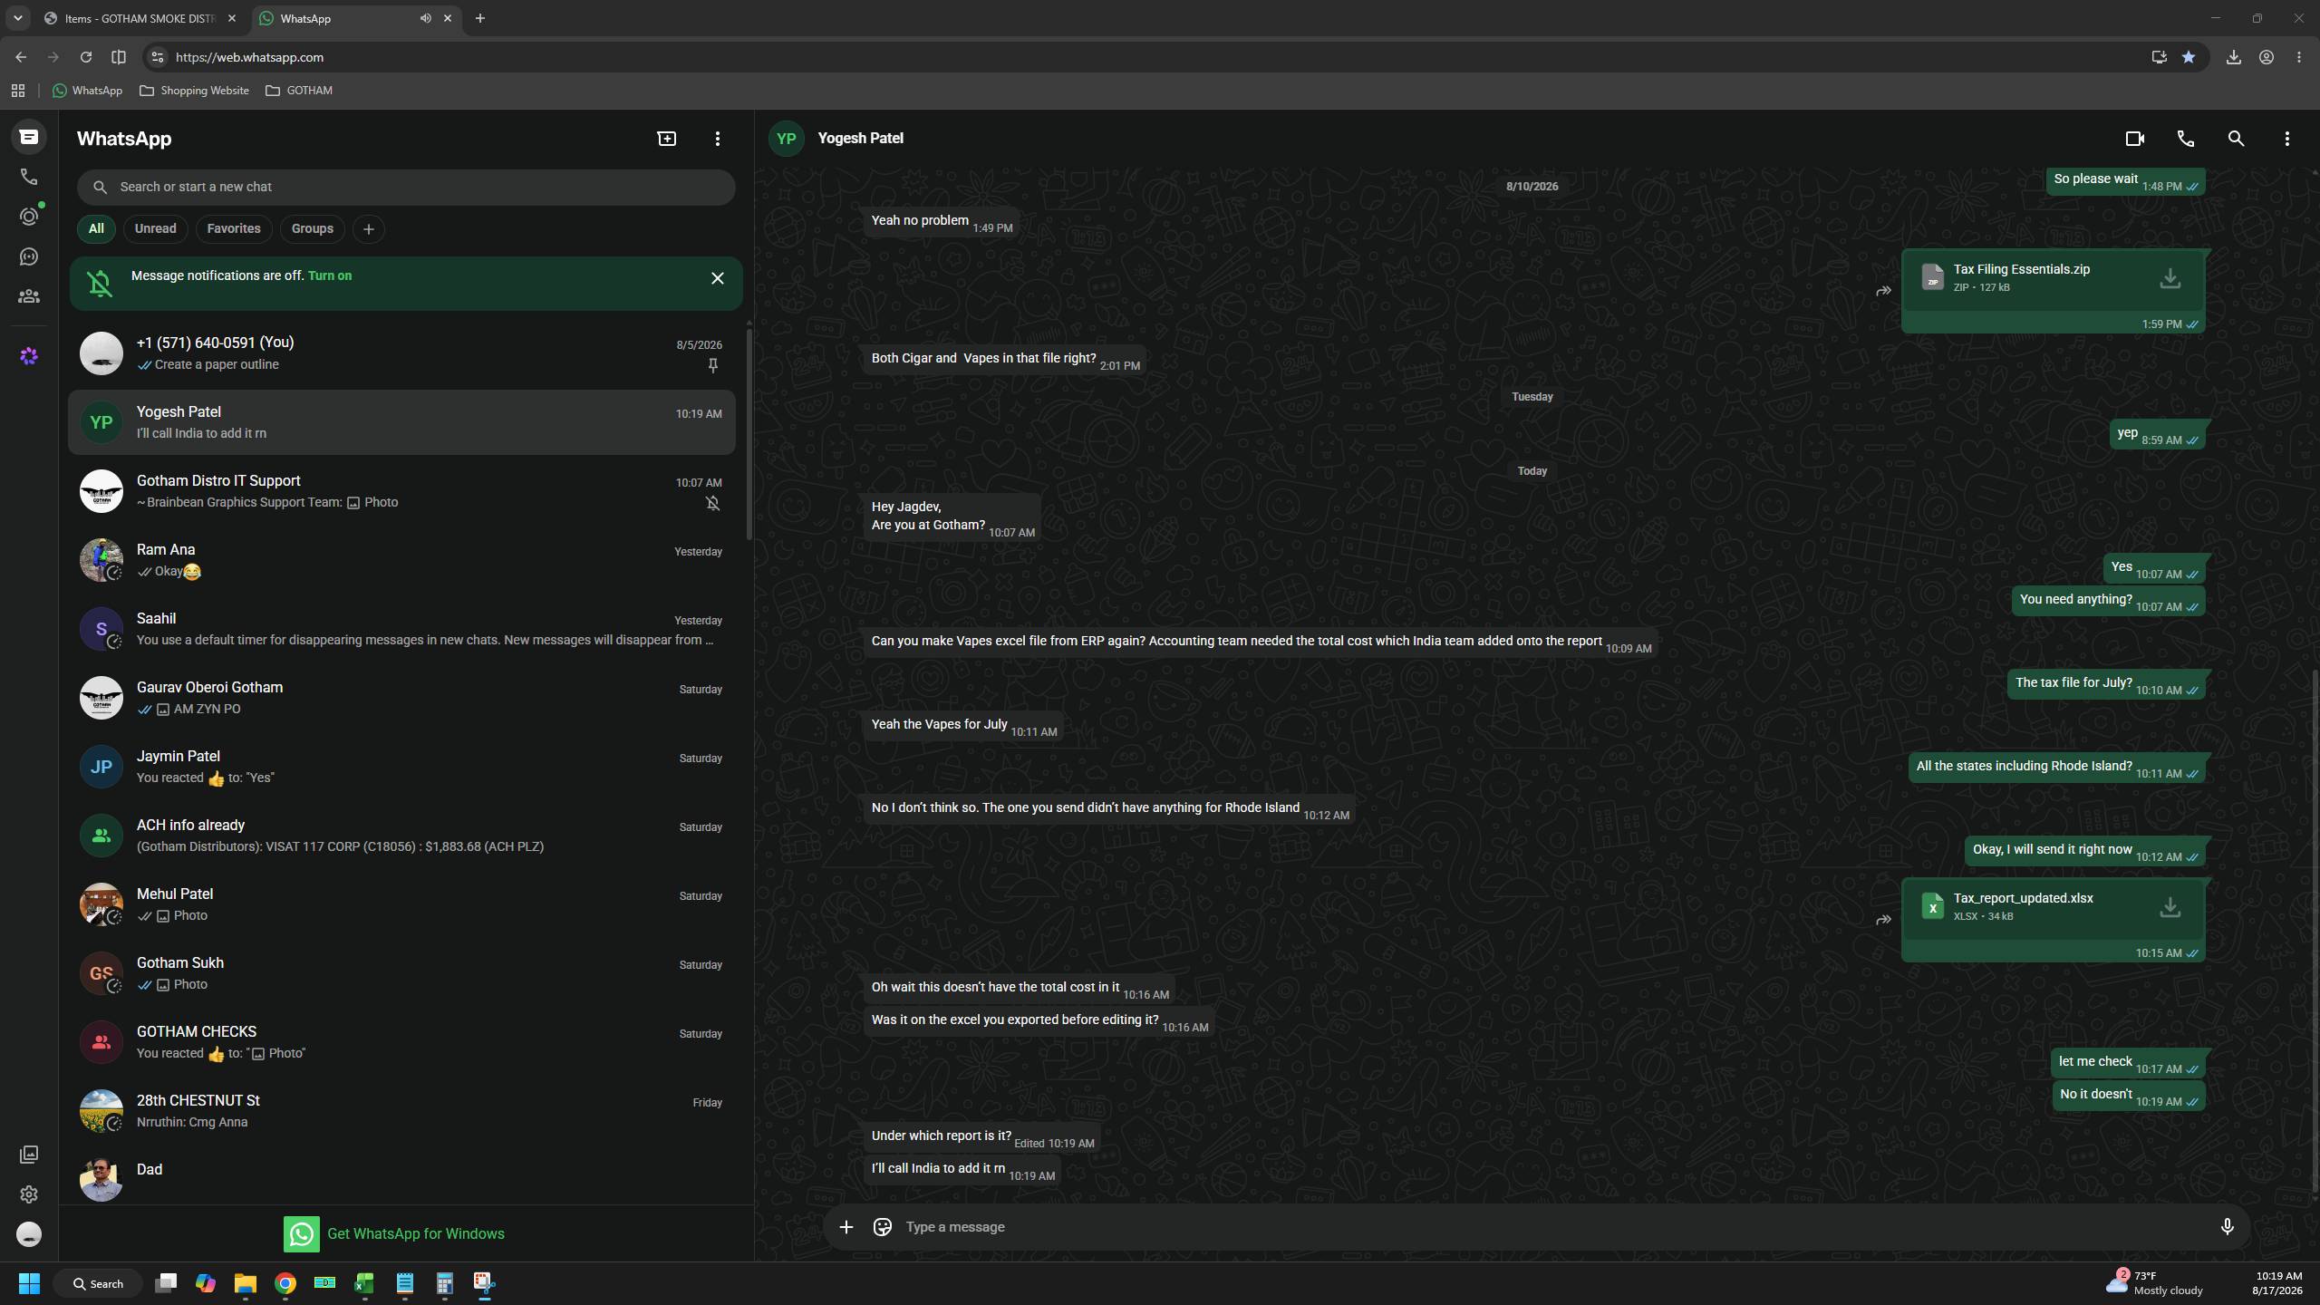
Task: Select the Unread filter tab
Action: [155, 228]
